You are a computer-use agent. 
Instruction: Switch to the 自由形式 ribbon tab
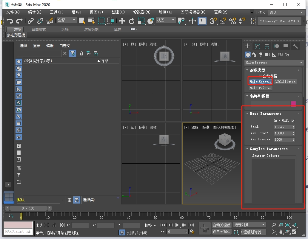pyautogui.click(x=39, y=30)
